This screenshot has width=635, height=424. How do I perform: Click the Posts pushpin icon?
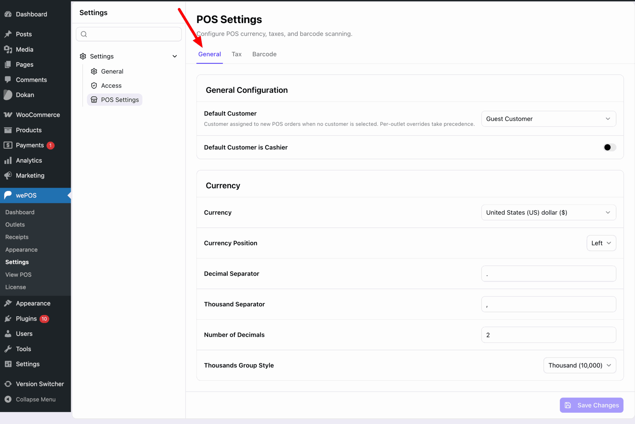(8, 34)
